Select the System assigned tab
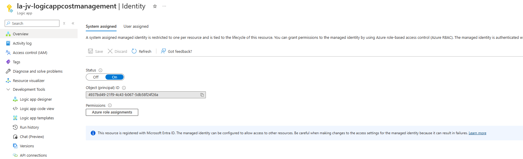Screen dimensions: 523x159 point(101,27)
